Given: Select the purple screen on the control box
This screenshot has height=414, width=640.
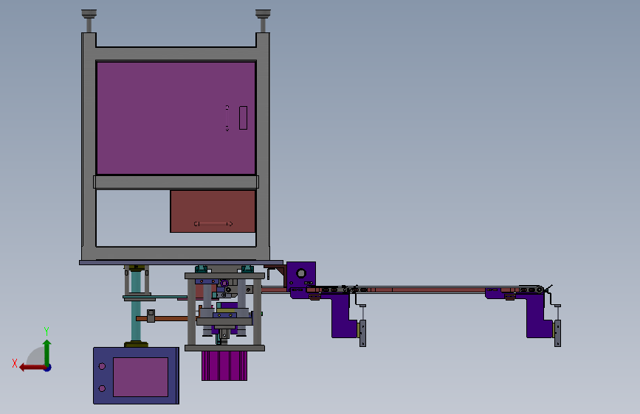Looking at the screenshot, I should [x=140, y=377].
